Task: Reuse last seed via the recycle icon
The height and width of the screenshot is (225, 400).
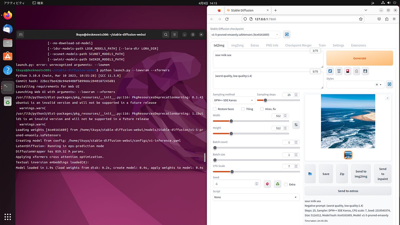Action: click(277, 184)
